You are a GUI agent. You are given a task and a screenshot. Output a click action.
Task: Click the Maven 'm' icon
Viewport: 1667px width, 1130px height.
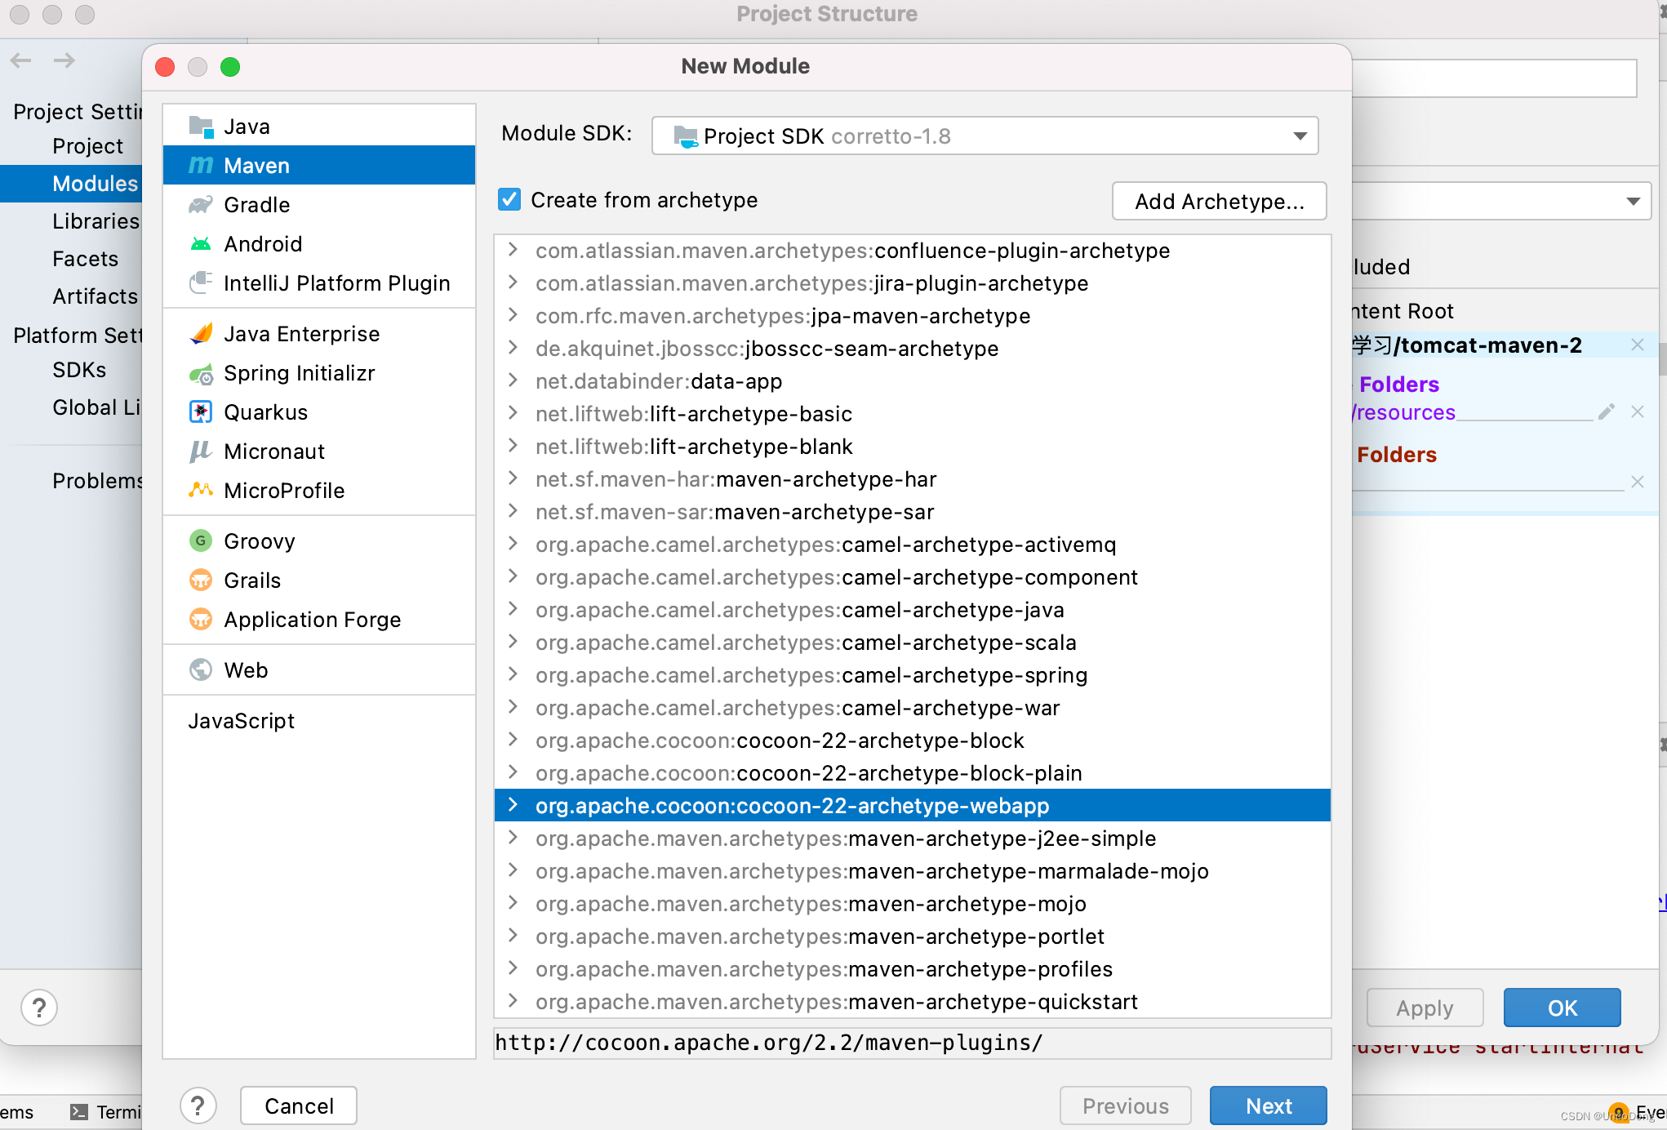click(x=201, y=166)
